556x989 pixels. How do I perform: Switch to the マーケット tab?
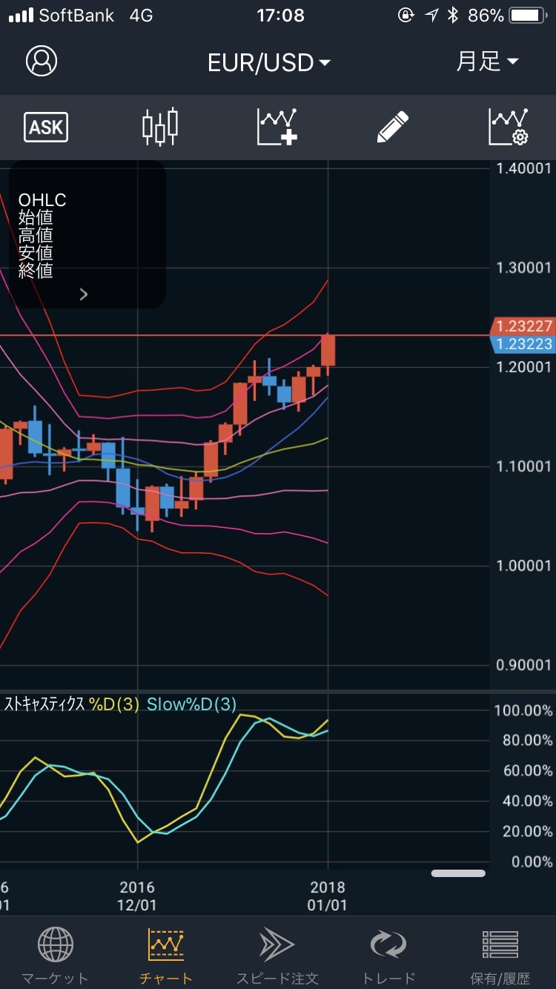click(55, 956)
